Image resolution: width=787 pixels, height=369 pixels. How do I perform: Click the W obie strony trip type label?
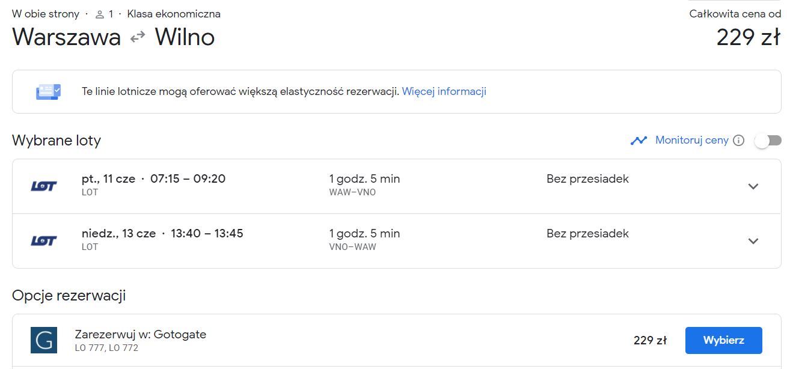click(x=46, y=14)
